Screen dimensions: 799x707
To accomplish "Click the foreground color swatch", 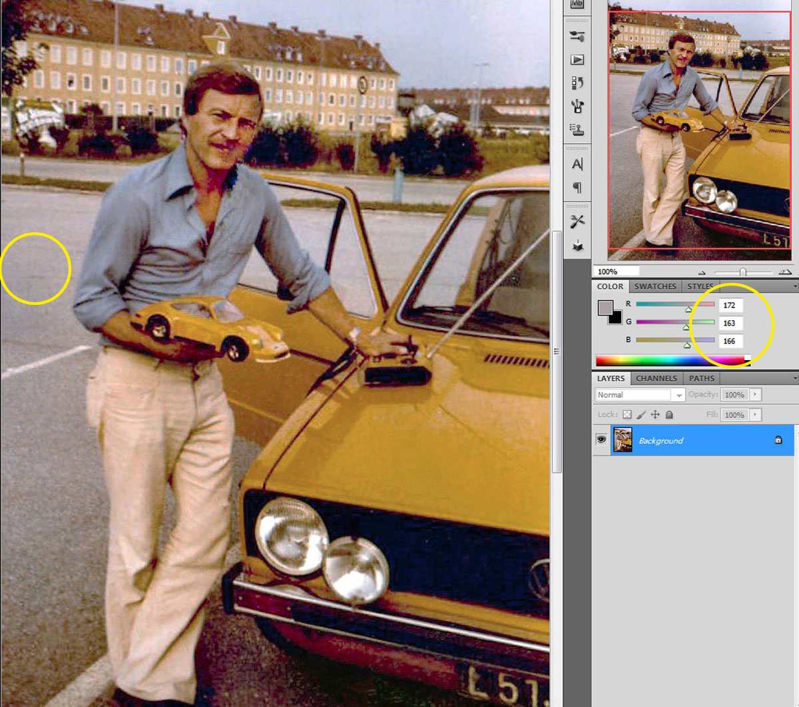I will (x=605, y=308).
